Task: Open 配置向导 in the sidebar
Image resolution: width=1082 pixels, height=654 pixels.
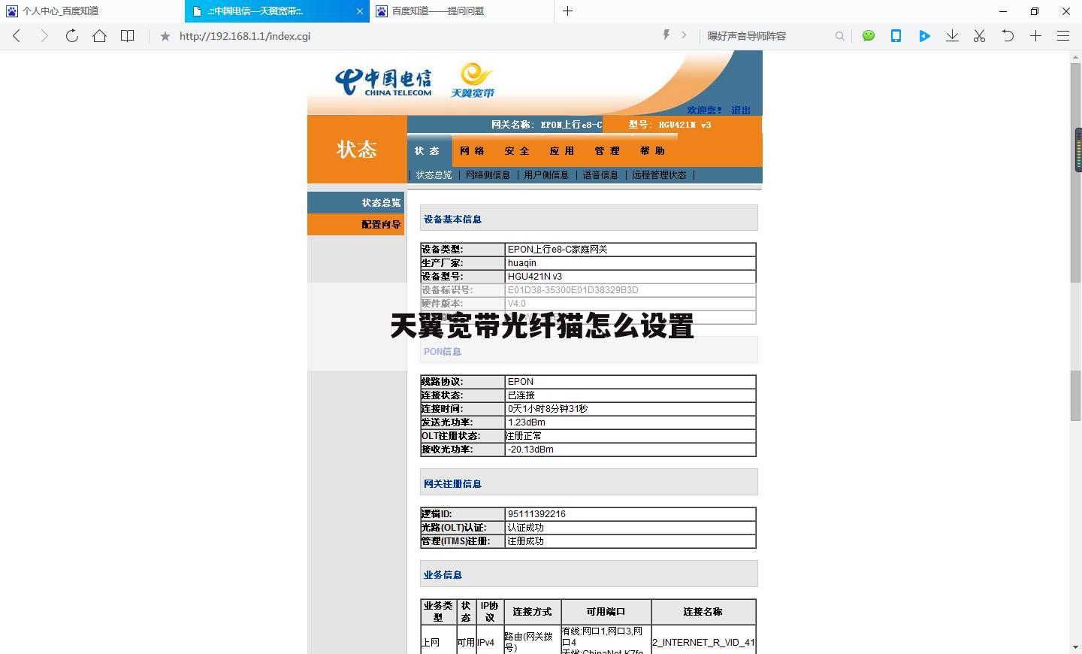Action: click(x=379, y=224)
